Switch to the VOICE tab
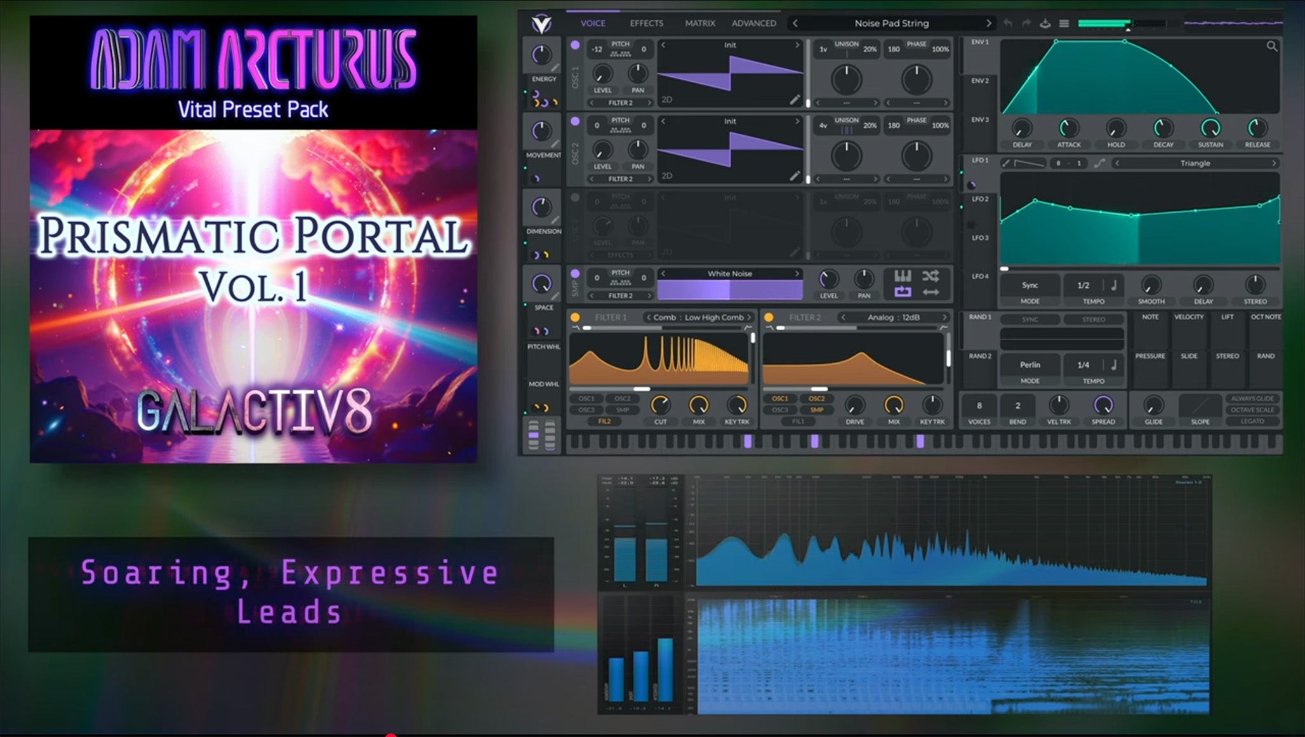Image resolution: width=1305 pixels, height=737 pixels. click(x=593, y=23)
